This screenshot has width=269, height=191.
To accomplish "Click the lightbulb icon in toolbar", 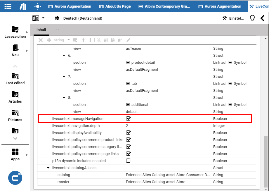I will coord(252,18).
